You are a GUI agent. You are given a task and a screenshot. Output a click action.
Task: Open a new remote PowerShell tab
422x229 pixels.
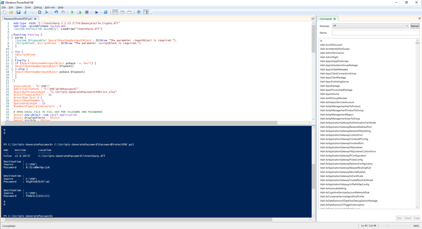pyautogui.click(x=96, y=12)
